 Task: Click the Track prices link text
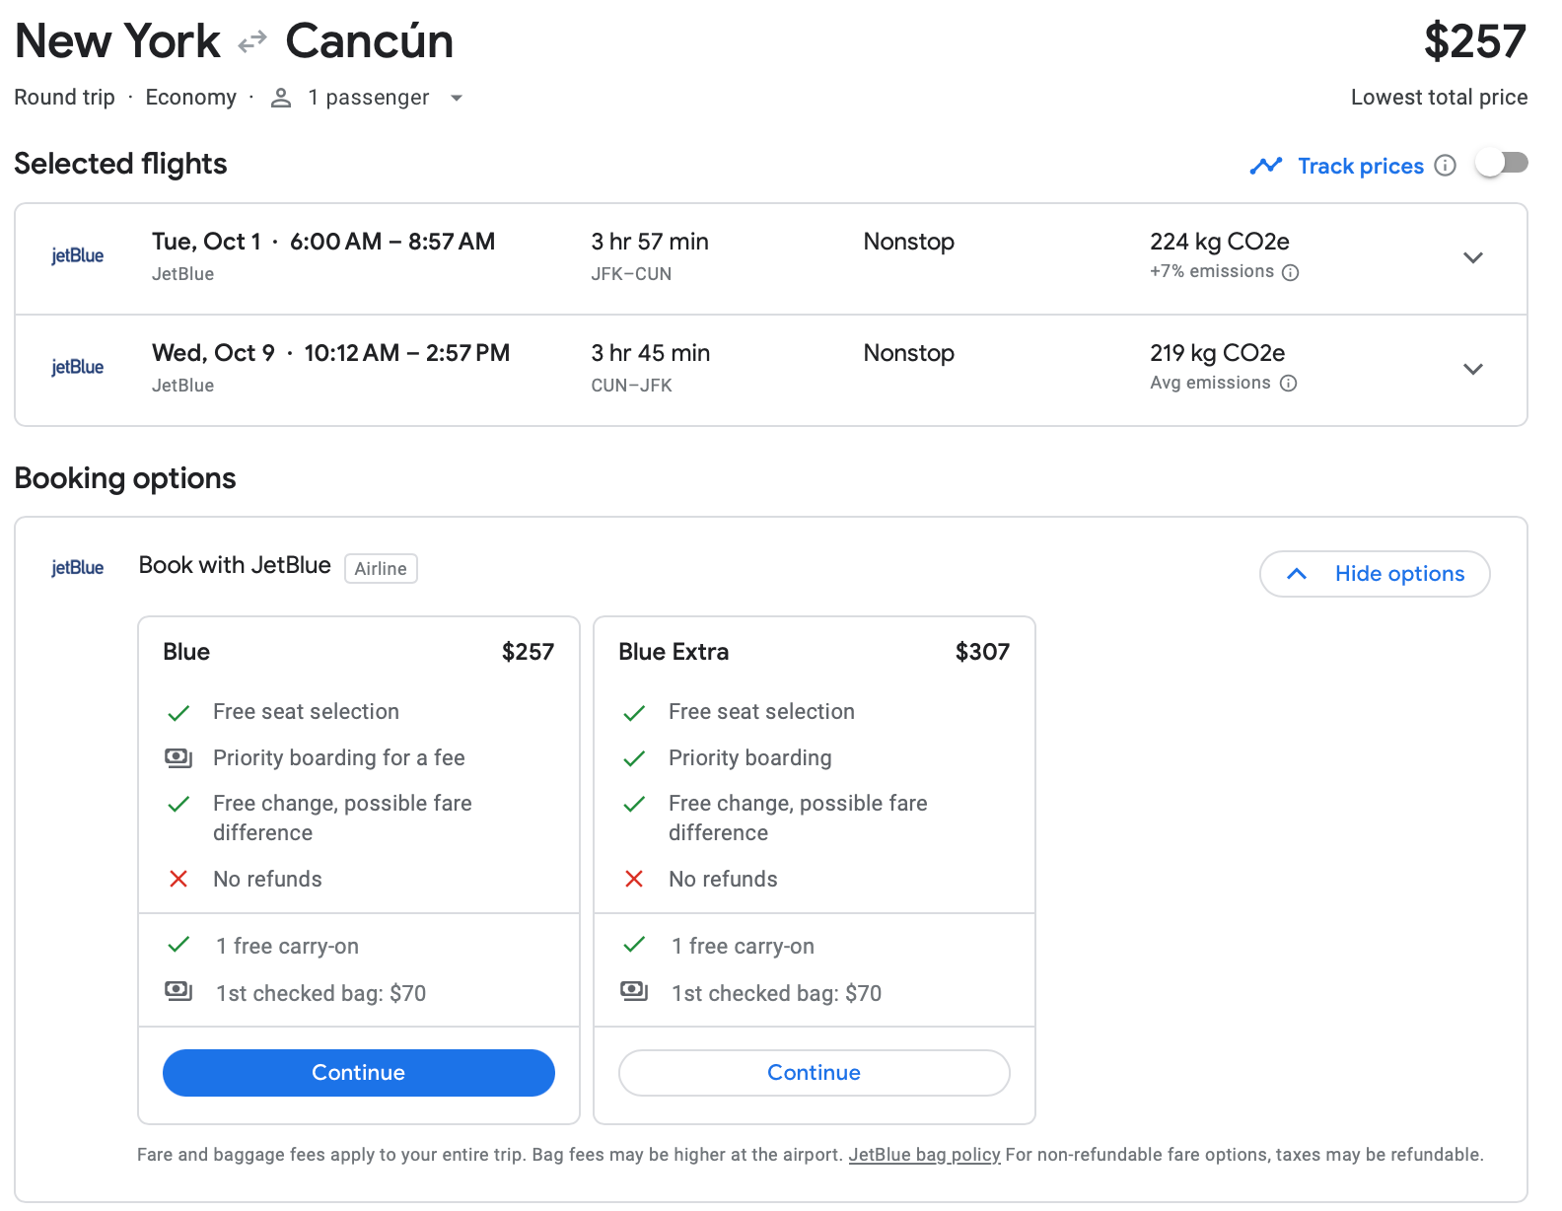click(1360, 166)
